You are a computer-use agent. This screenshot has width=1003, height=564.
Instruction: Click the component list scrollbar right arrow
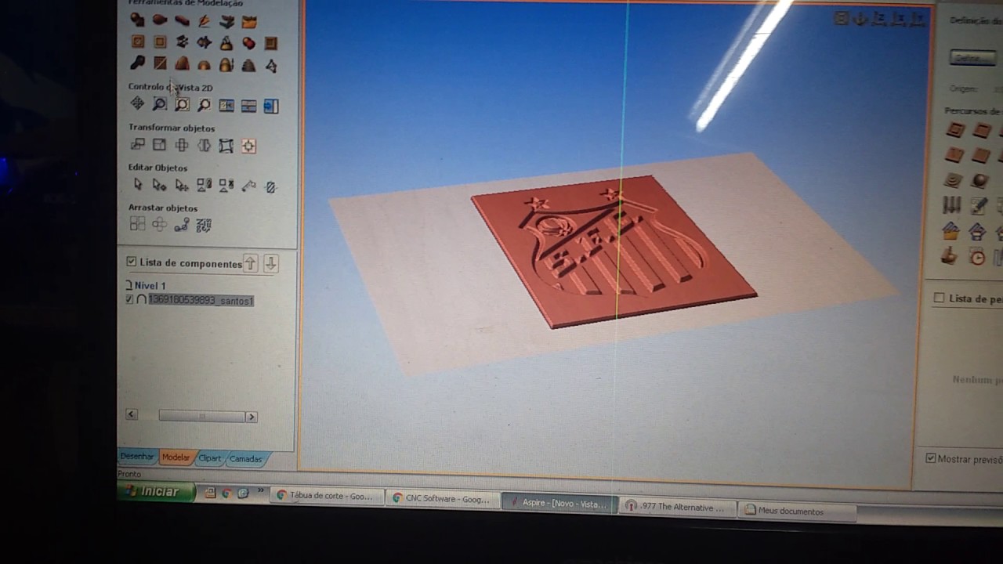[252, 417]
